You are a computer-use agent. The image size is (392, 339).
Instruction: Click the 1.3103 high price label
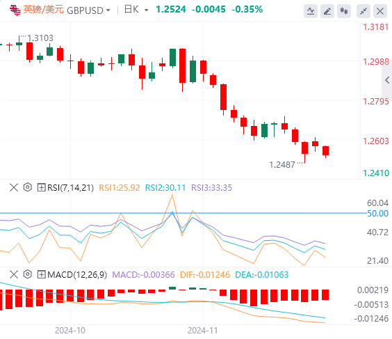(40, 38)
